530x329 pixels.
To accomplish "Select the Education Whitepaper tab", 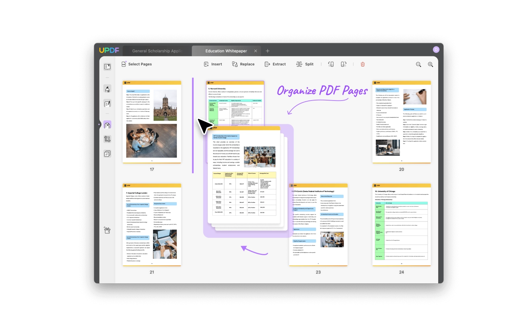I will pos(226,51).
